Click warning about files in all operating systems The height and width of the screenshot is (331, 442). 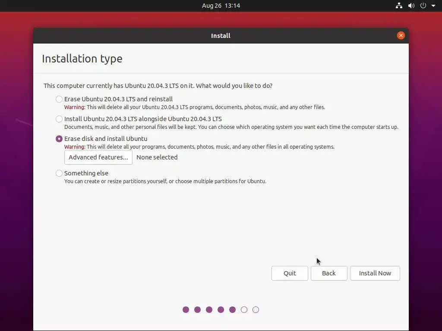(x=199, y=147)
